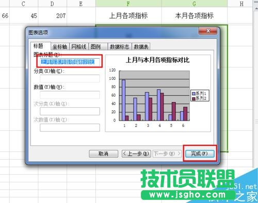Open the 数据表 tab
Image resolution: width=258 pixels, height=203 pixels.
(x=141, y=46)
